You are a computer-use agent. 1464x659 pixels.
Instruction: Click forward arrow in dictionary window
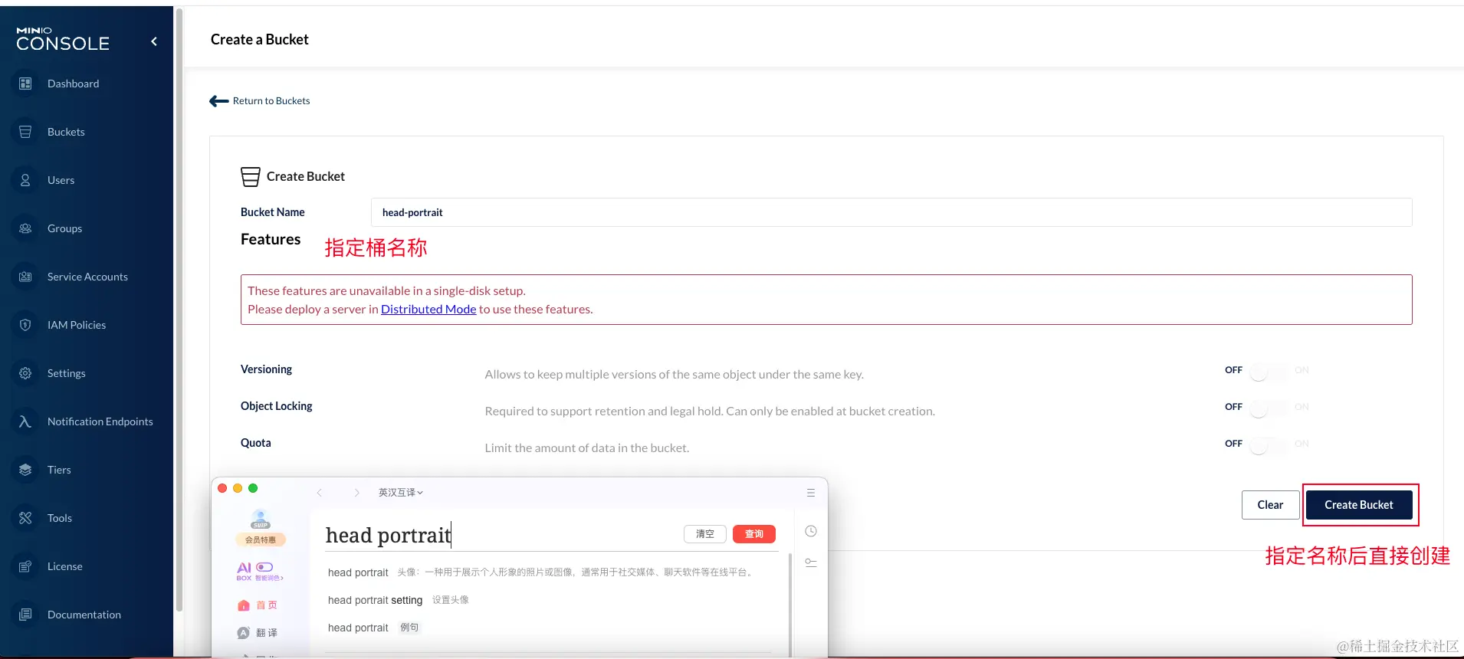click(x=356, y=493)
